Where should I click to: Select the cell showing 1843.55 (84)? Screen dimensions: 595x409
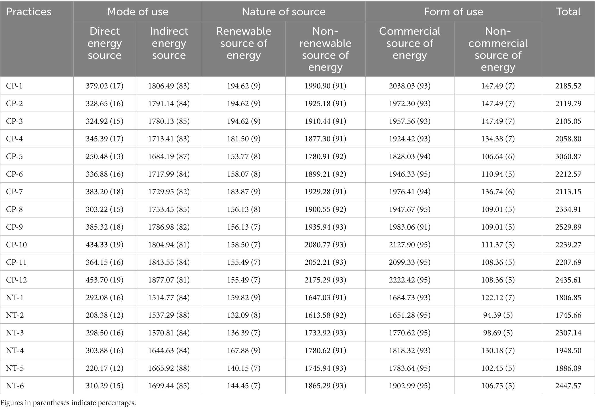tap(169, 262)
